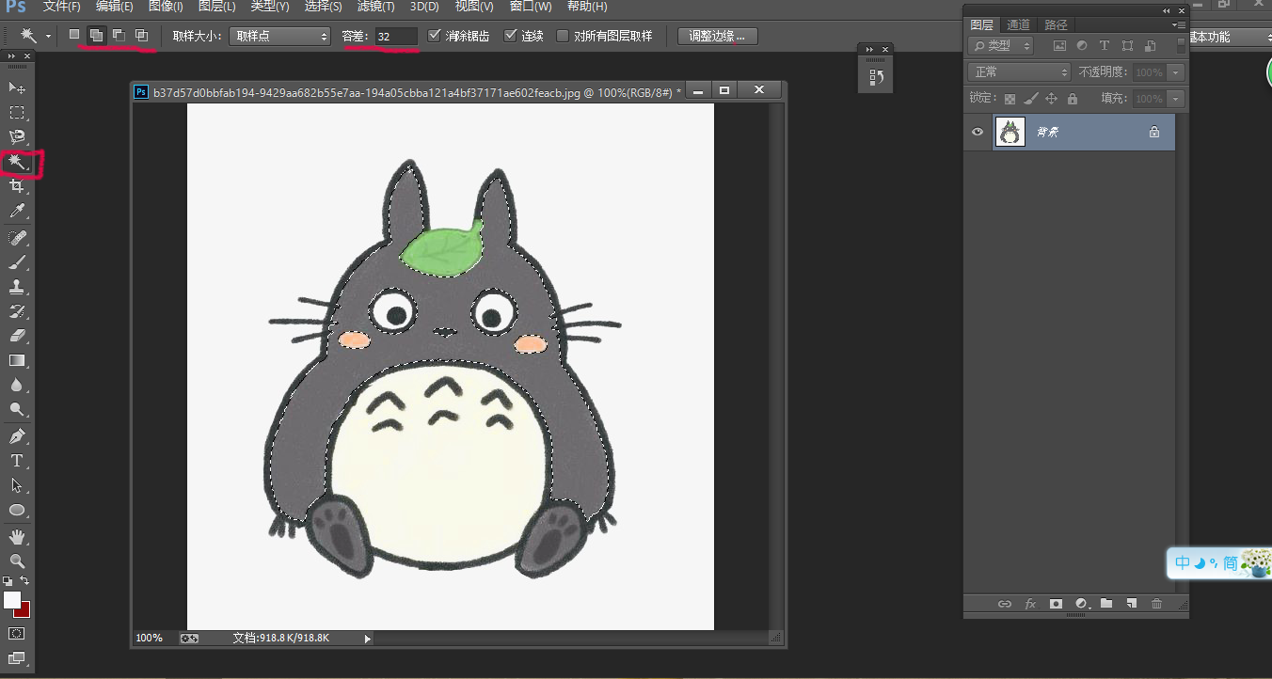Select the Crop tool
Viewport: 1272px width, 679px height.
click(x=17, y=187)
